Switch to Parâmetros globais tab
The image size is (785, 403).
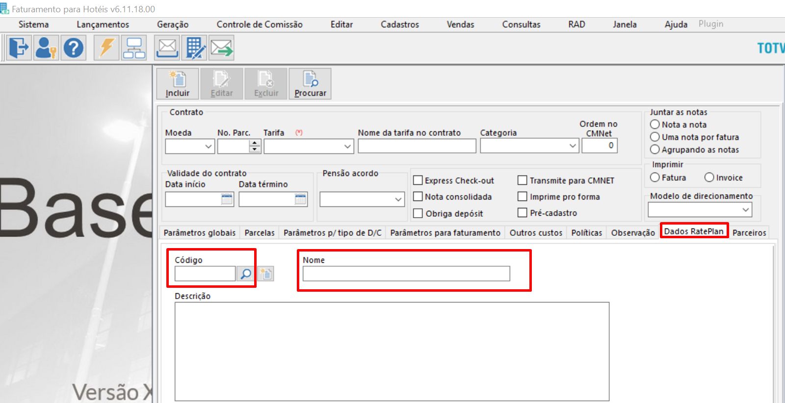click(200, 233)
